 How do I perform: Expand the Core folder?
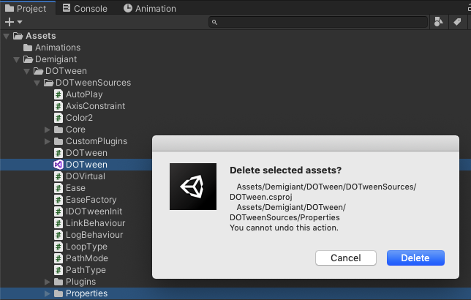tap(47, 130)
